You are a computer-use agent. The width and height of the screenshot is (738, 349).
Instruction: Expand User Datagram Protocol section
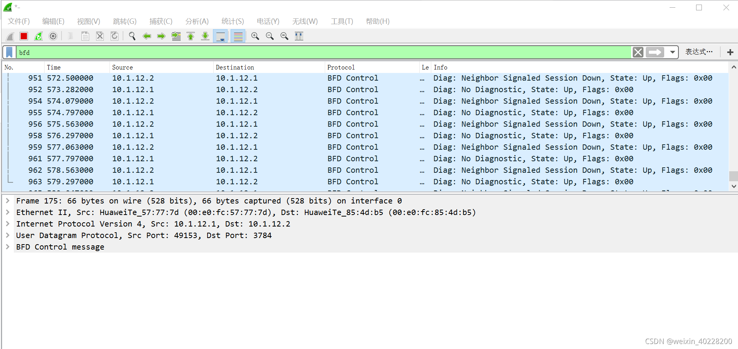pos(7,235)
